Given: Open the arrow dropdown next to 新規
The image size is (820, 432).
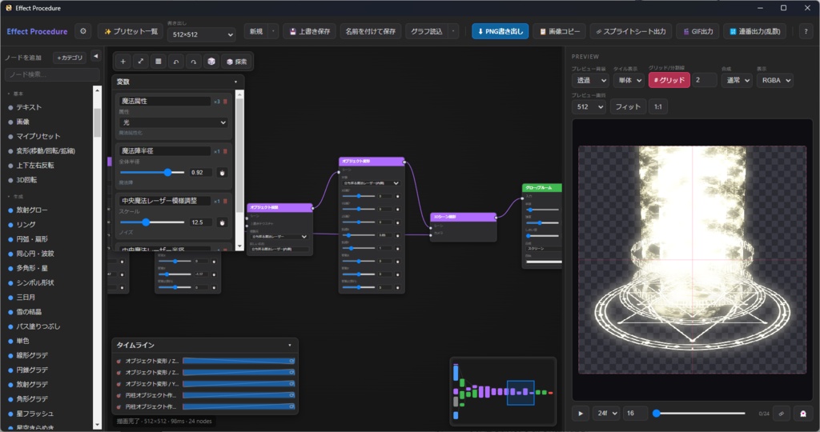Looking at the screenshot, I should point(273,31).
